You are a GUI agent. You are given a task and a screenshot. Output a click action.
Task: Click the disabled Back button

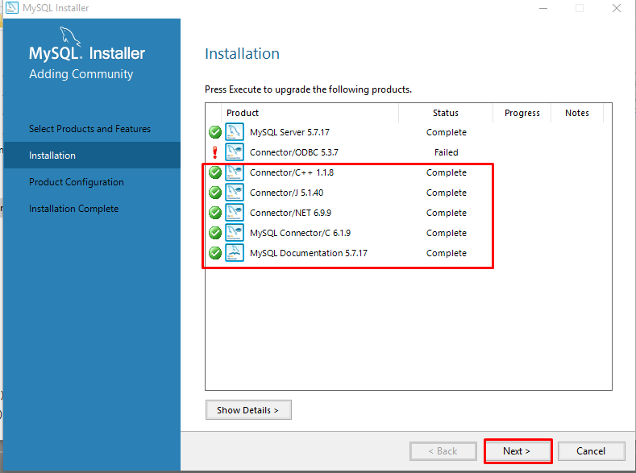point(443,451)
